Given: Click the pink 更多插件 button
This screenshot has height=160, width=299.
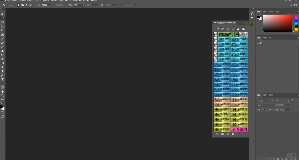Looking at the screenshot, I should [239, 130].
